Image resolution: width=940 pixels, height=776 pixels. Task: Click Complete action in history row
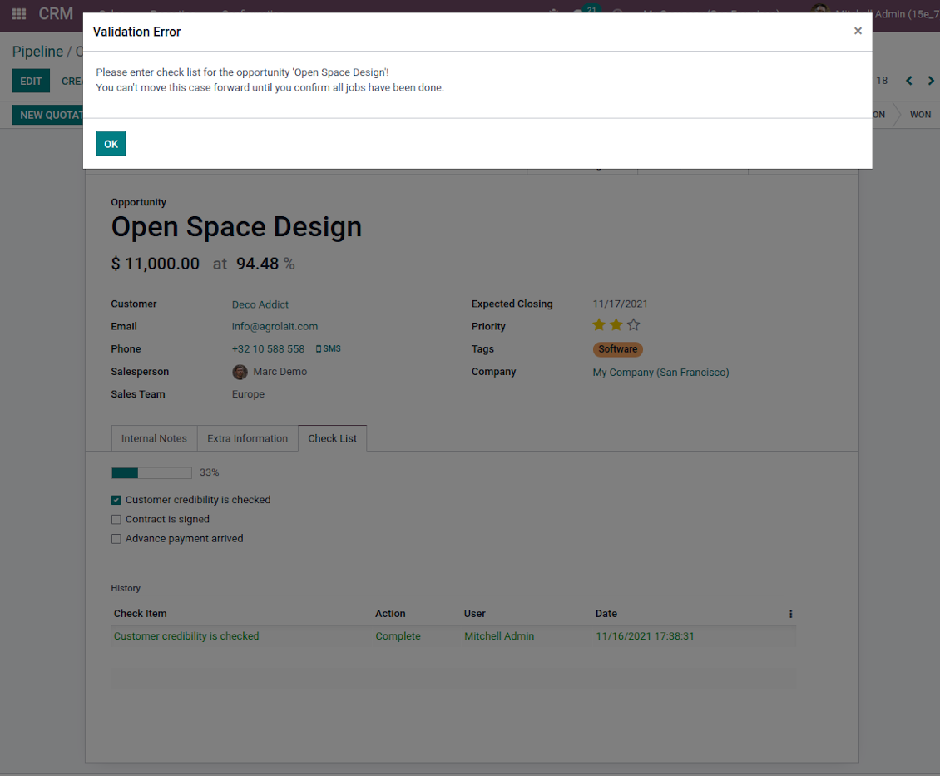click(x=398, y=636)
